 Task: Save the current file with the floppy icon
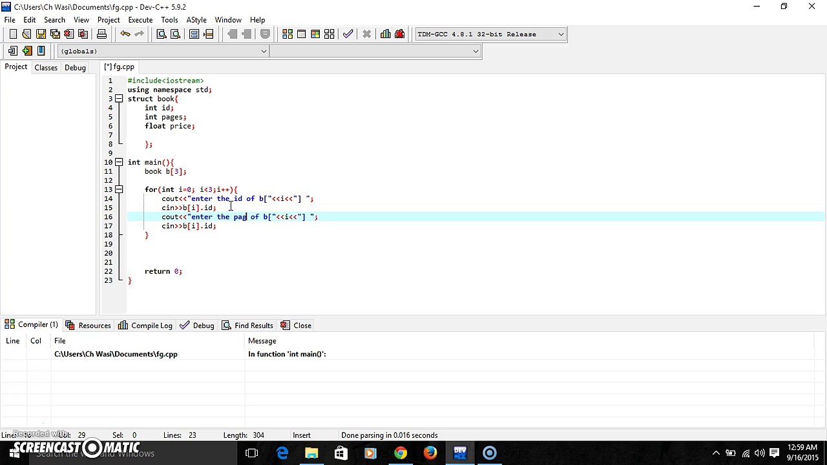(41, 34)
